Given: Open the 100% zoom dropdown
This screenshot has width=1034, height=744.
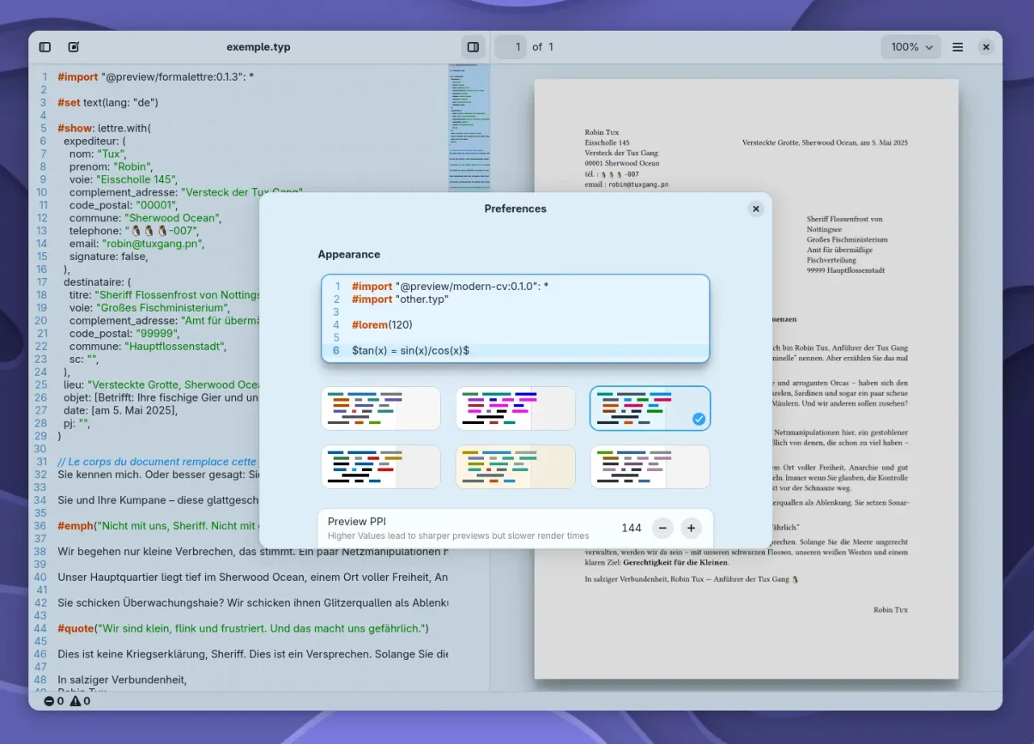Looking at the screenshot, I should [x=911, y=48].
